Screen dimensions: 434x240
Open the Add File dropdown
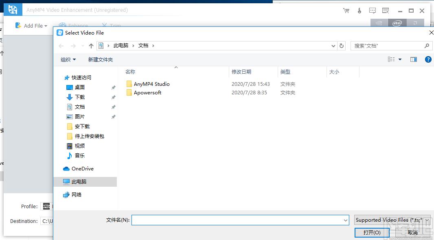click(32, 26)
